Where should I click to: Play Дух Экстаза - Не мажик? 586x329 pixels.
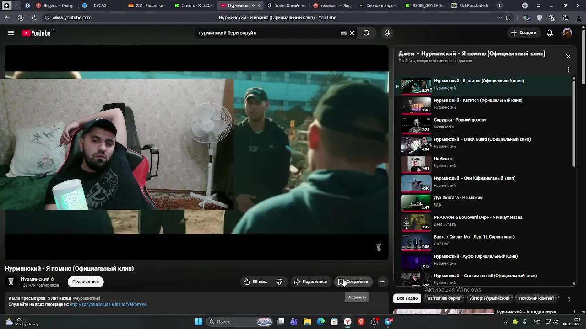(x=483, y=202)
